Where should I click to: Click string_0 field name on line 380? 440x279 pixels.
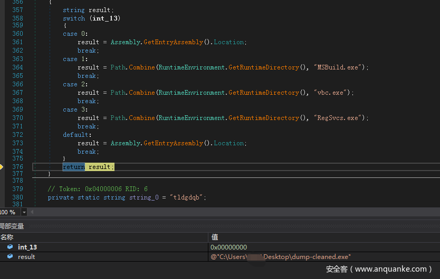coord(144,197)
